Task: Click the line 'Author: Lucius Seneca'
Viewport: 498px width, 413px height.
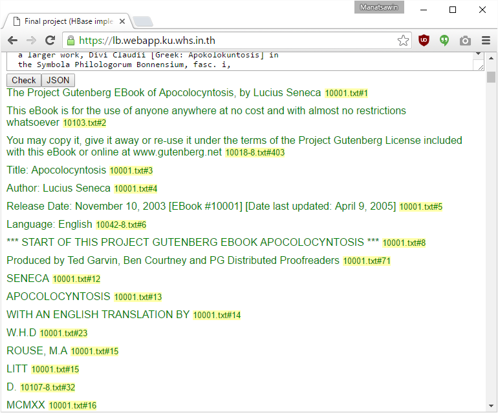Action: pos(58,188)
